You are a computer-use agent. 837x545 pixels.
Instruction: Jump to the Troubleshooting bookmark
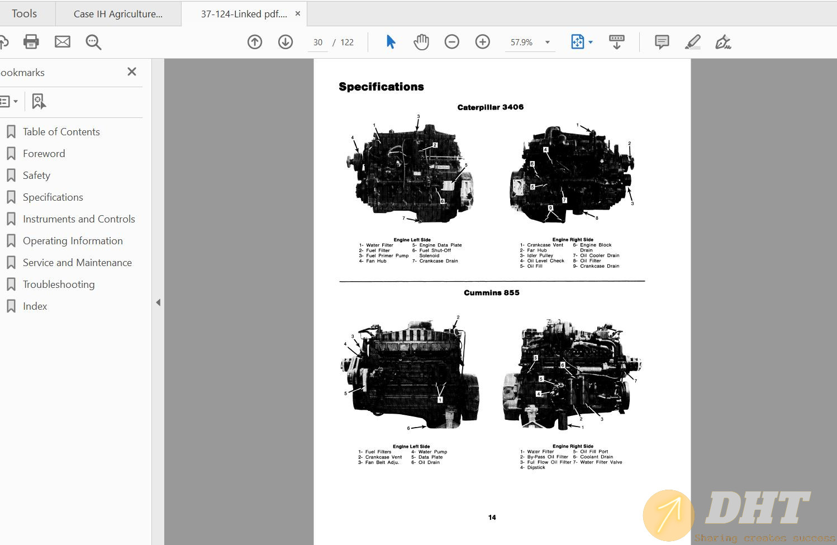pos(59,285)
